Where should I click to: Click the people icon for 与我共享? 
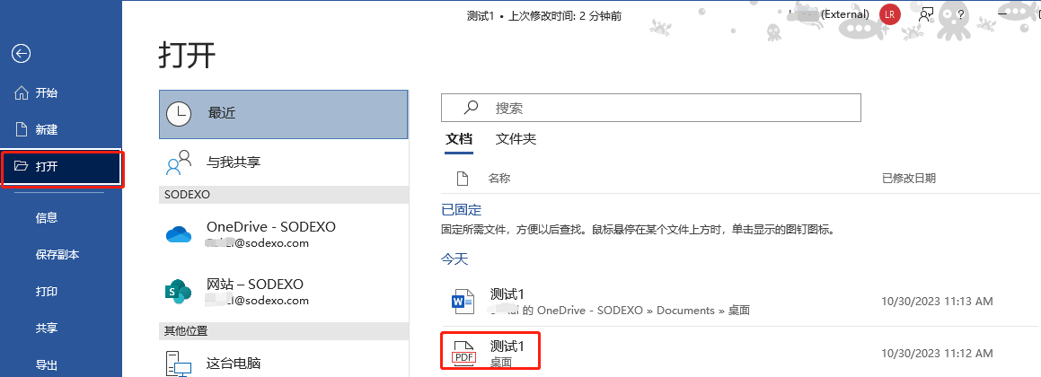(x=179, y=162)
